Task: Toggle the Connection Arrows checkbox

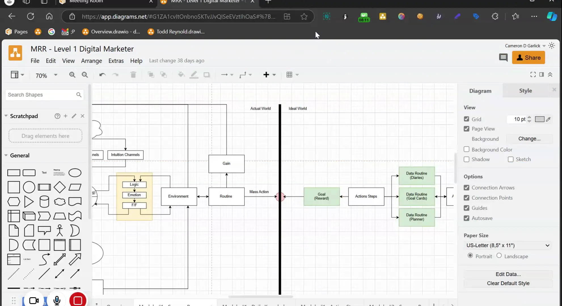Action: [466, 188]
